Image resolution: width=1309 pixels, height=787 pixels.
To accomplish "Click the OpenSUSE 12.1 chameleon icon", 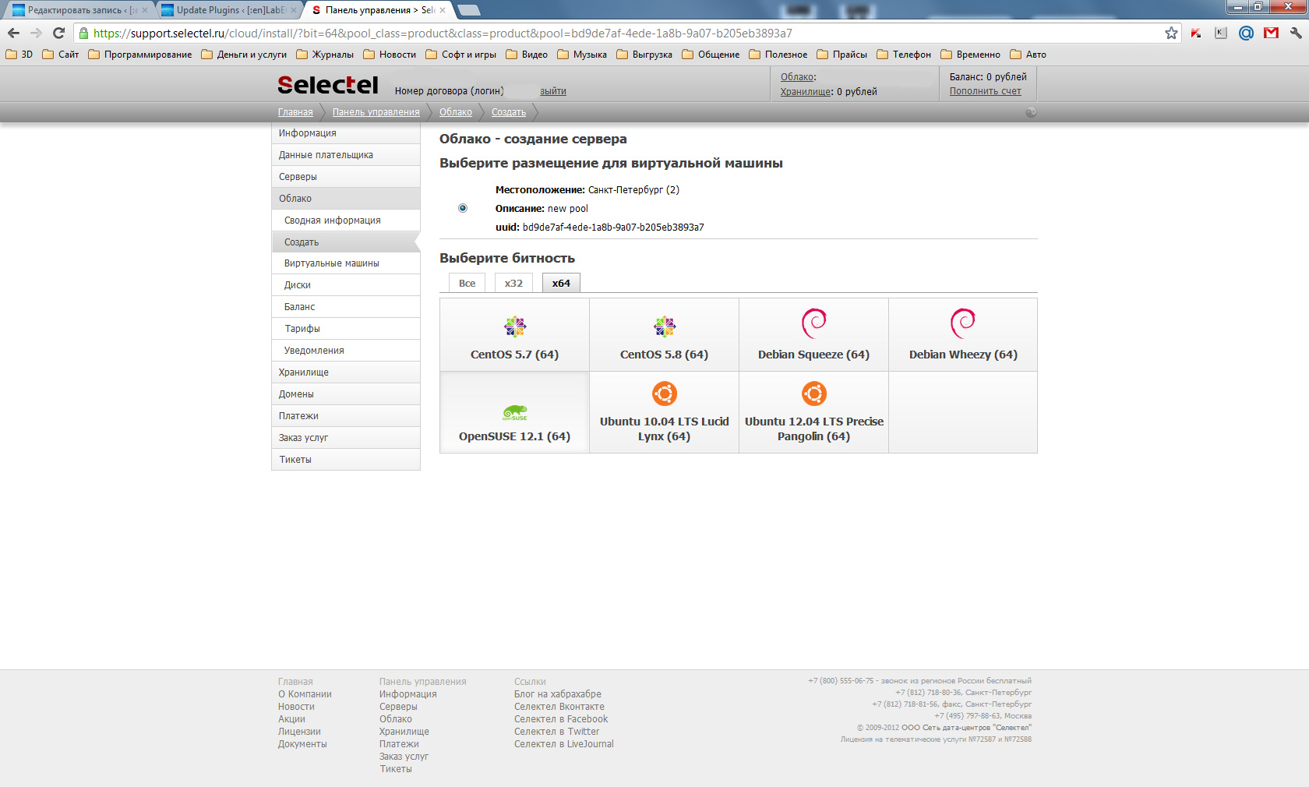I will tap(514, 412).
